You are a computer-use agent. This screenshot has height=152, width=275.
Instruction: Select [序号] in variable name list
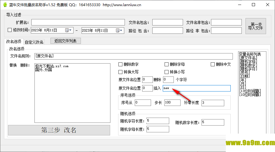244,72
